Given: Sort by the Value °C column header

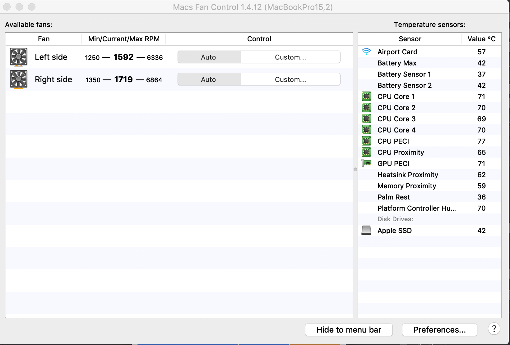Looking at the screenshot, I should pos(481,39).
